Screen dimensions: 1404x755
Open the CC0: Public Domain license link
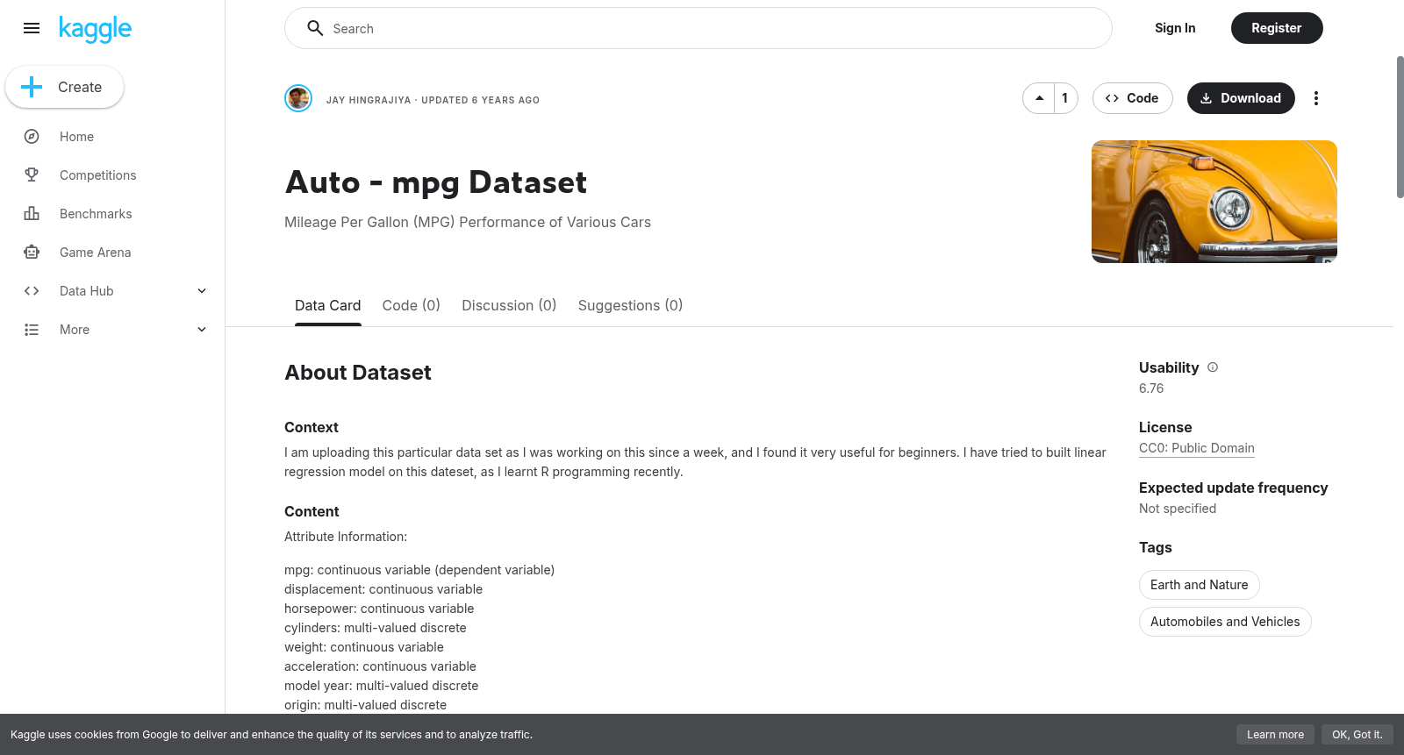click(1196, 448)
